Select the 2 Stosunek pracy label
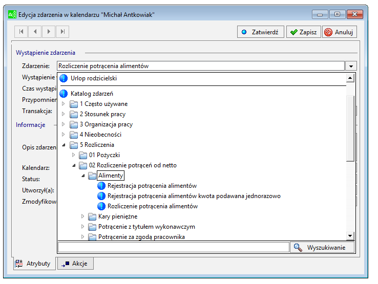This screenshot has width=378, height=284. point(103,114)
